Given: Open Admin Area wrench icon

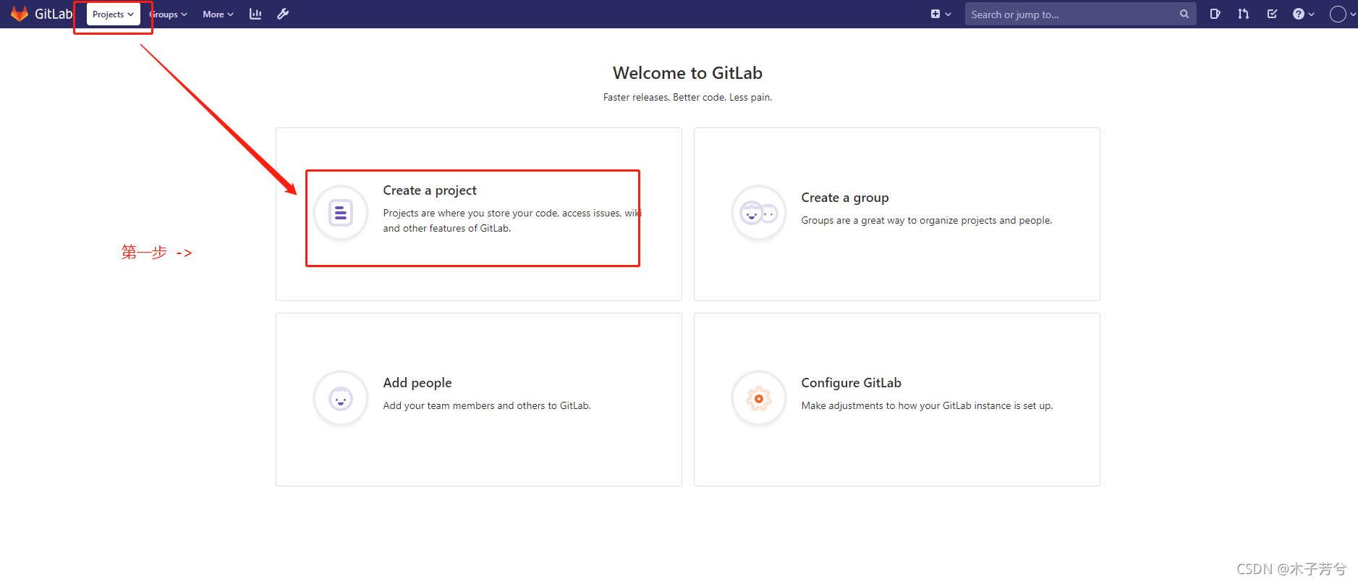Looking at the screenshot, I should coord(283,14).
